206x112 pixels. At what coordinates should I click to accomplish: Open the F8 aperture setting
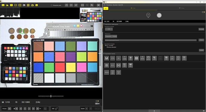coord(119,58)
